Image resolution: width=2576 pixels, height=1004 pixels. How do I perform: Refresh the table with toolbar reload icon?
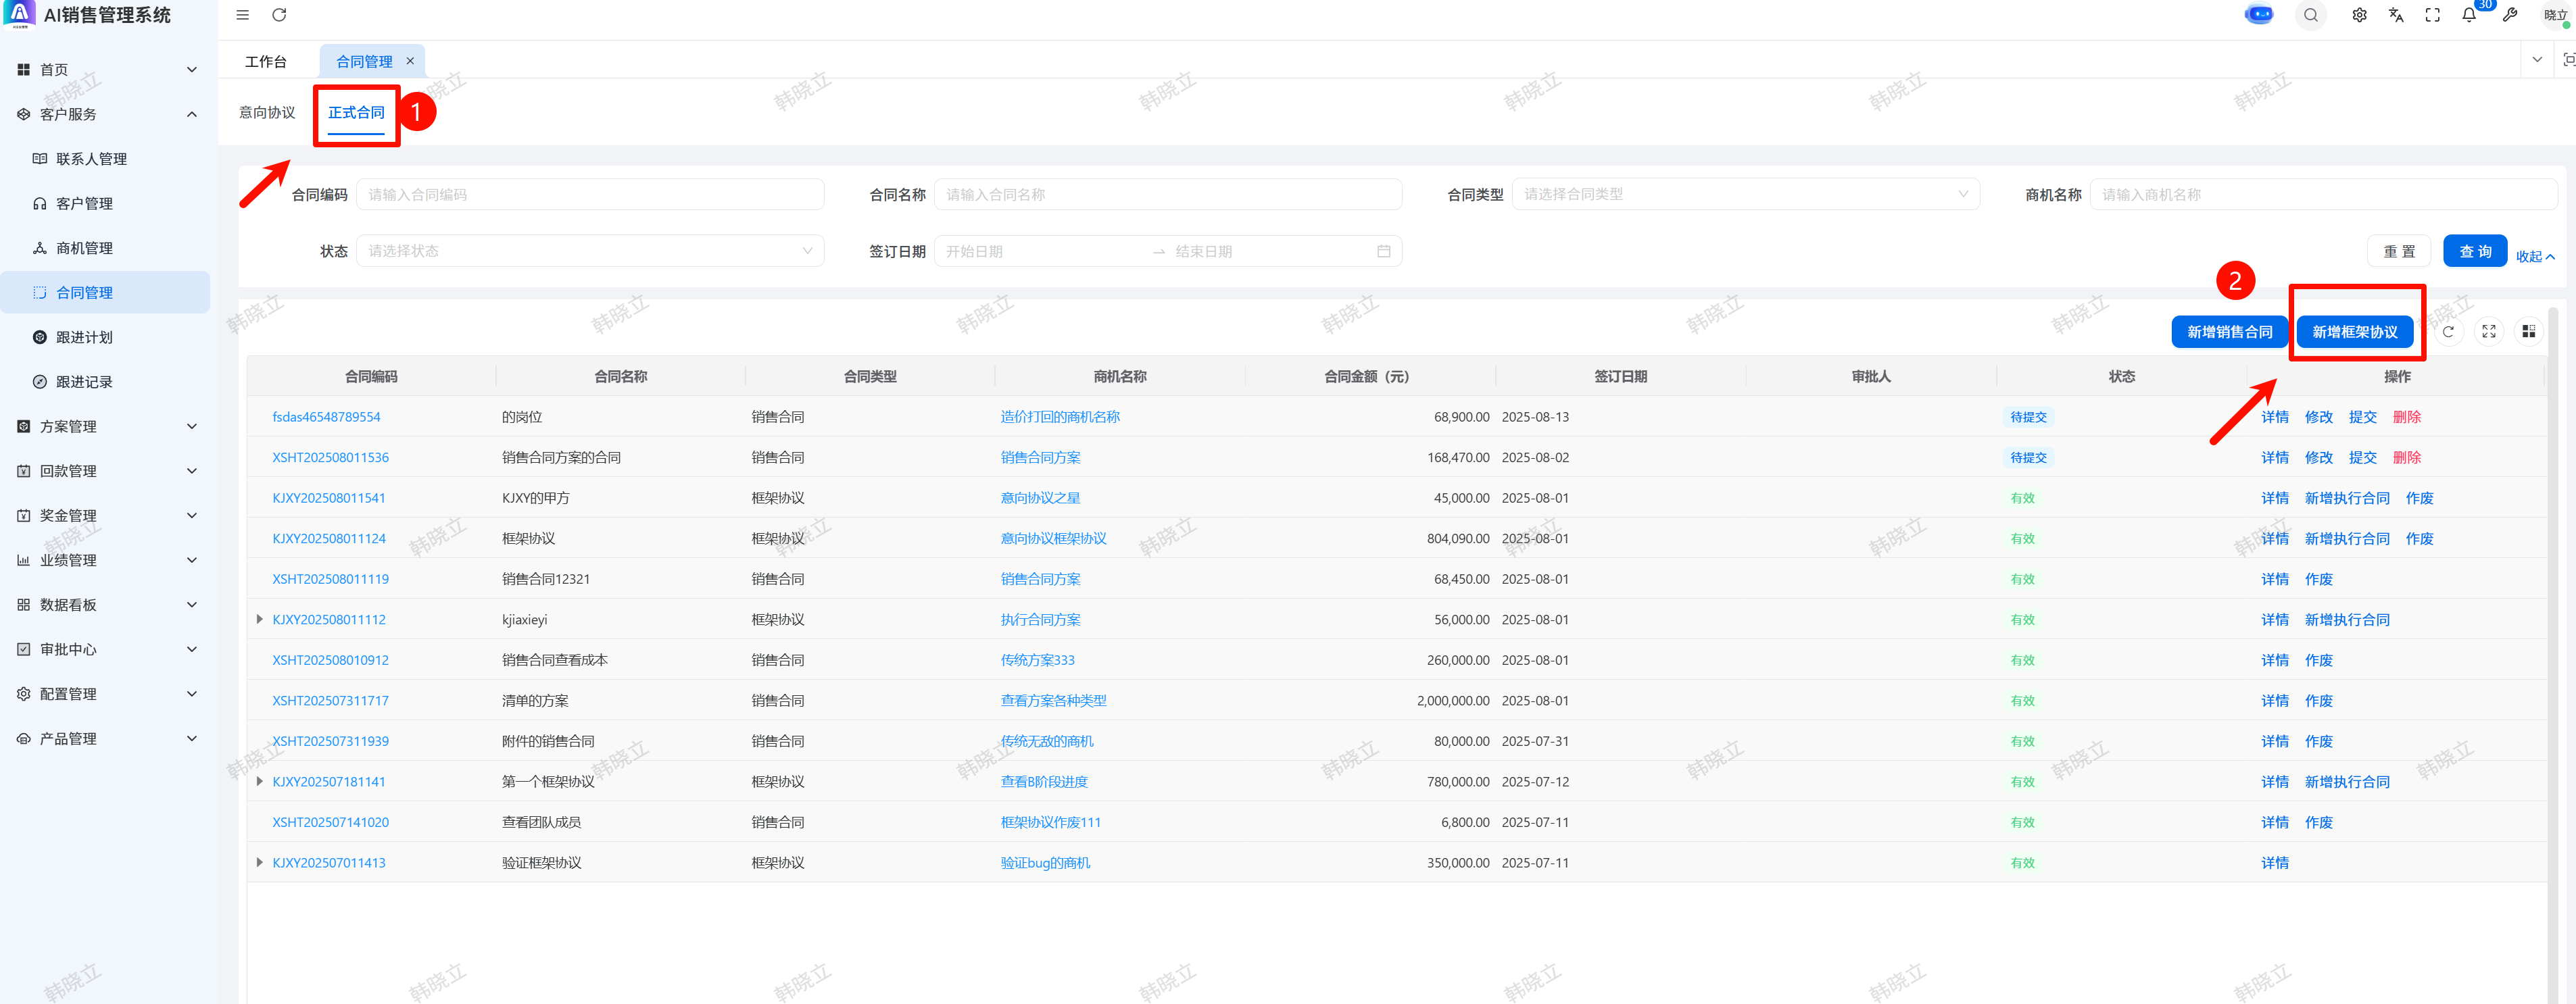[x=2448, y=332]
